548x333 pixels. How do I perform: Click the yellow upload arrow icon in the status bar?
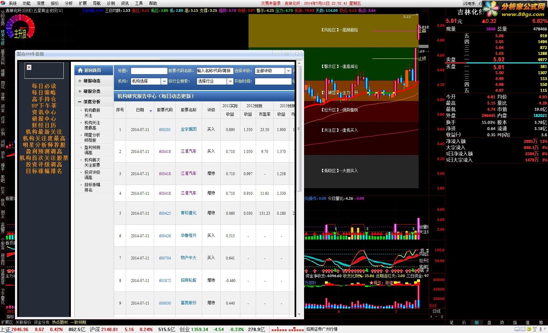pyautogui.click(x=529, y=329)
